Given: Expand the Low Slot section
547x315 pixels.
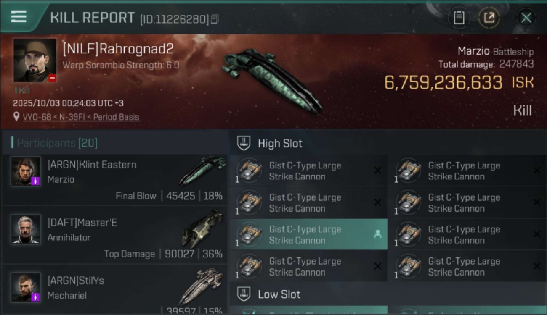Looking at the screenshot, I should click(388, 294).
